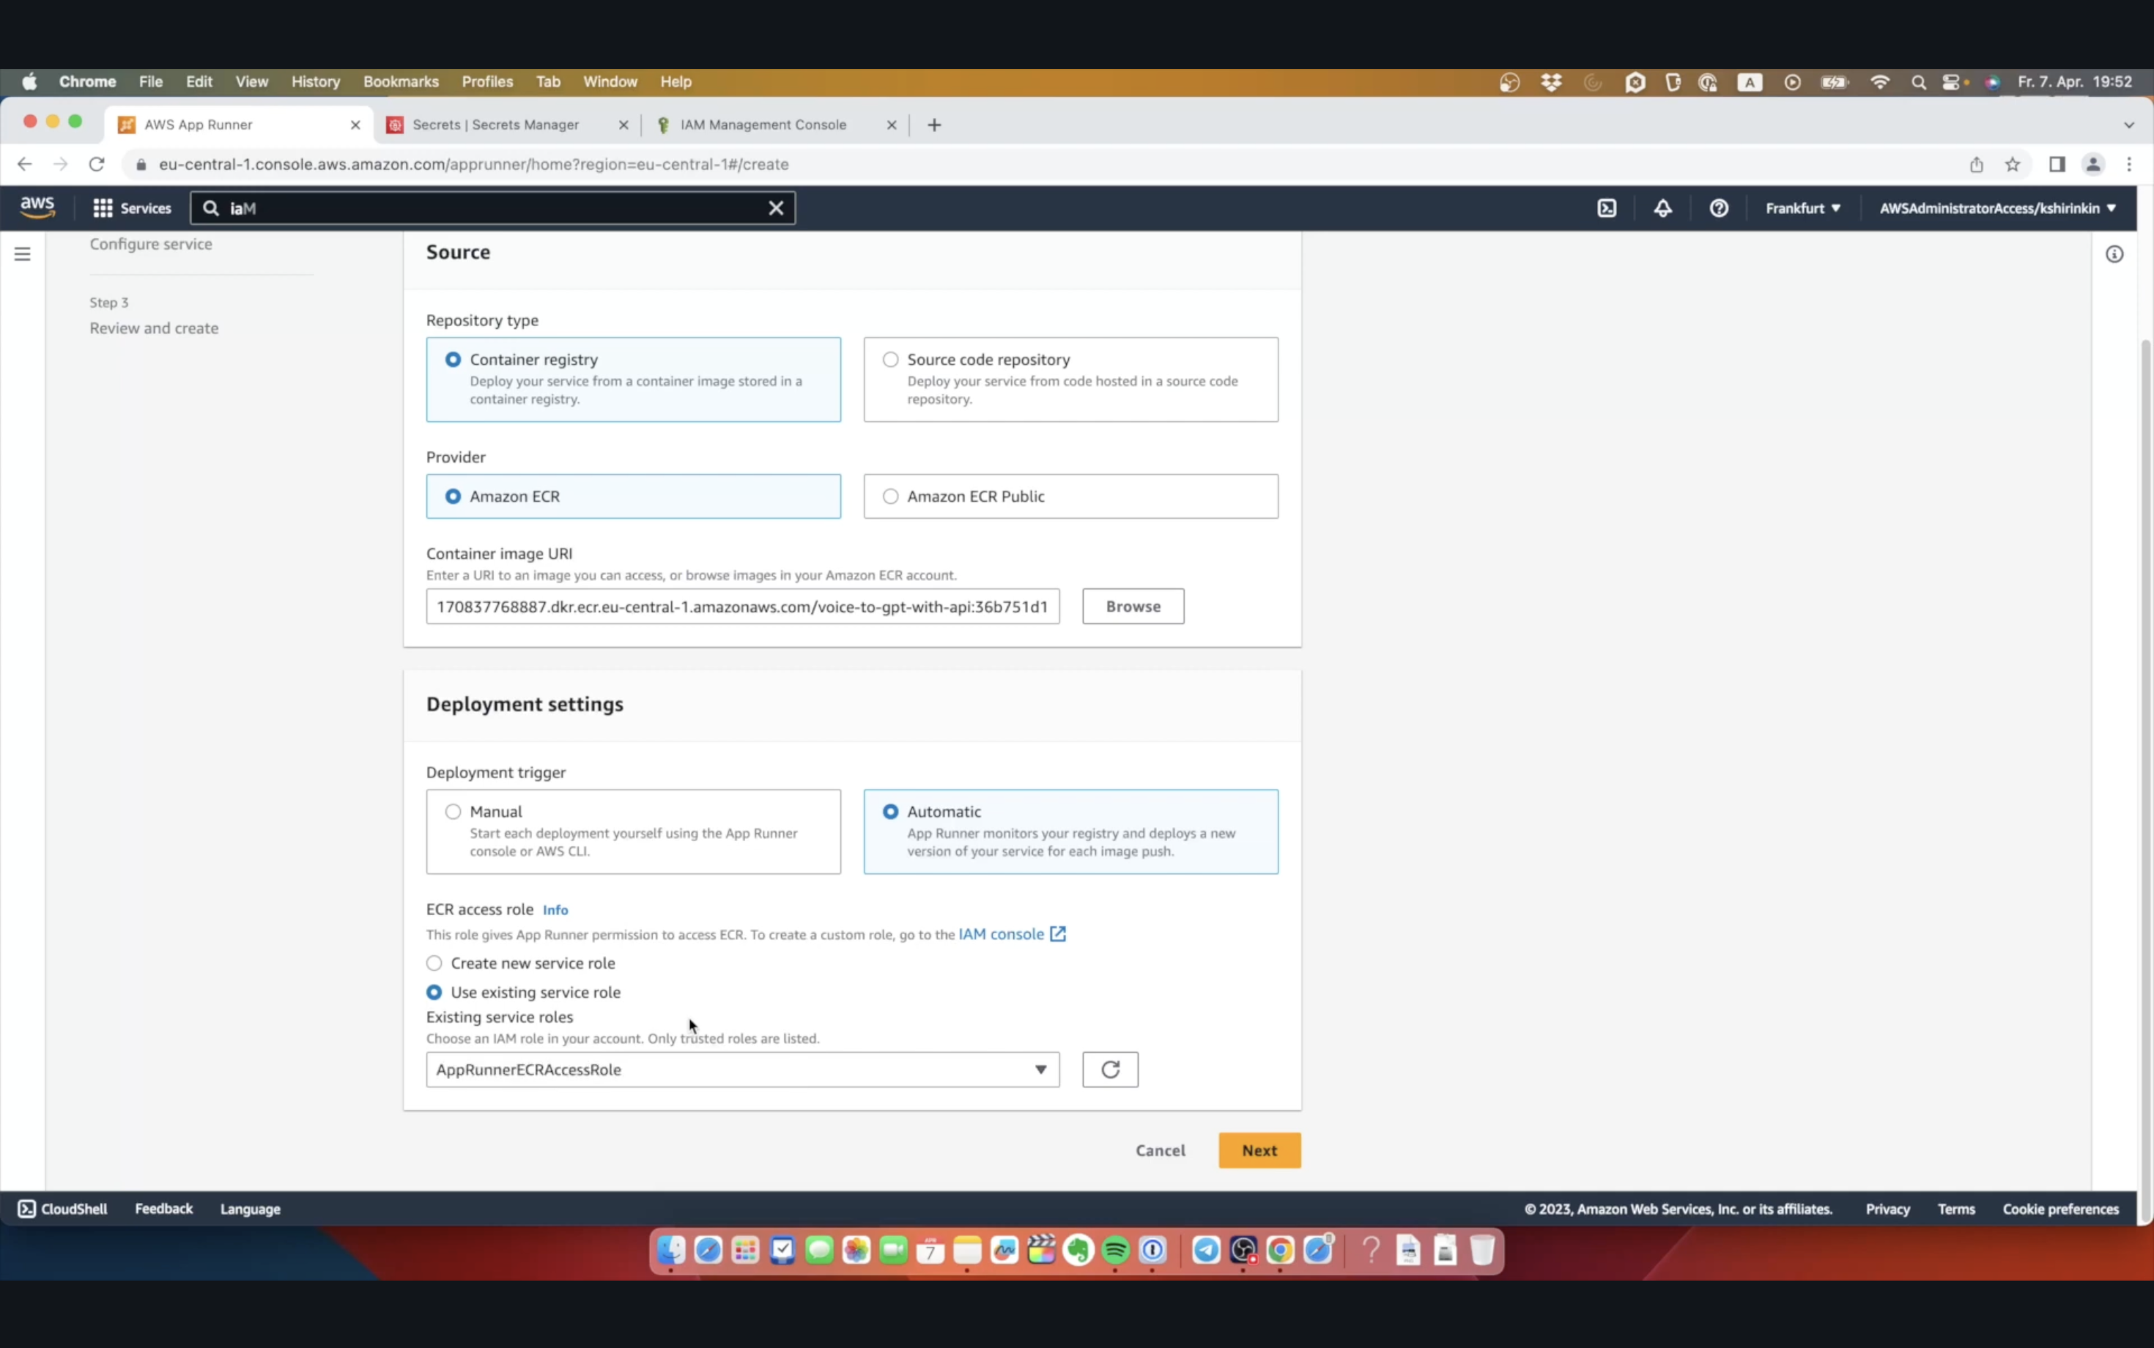Viewport: 2154px width, 1348px height.
Task: Click the Browse button icon for container image
Action: 1133,606
